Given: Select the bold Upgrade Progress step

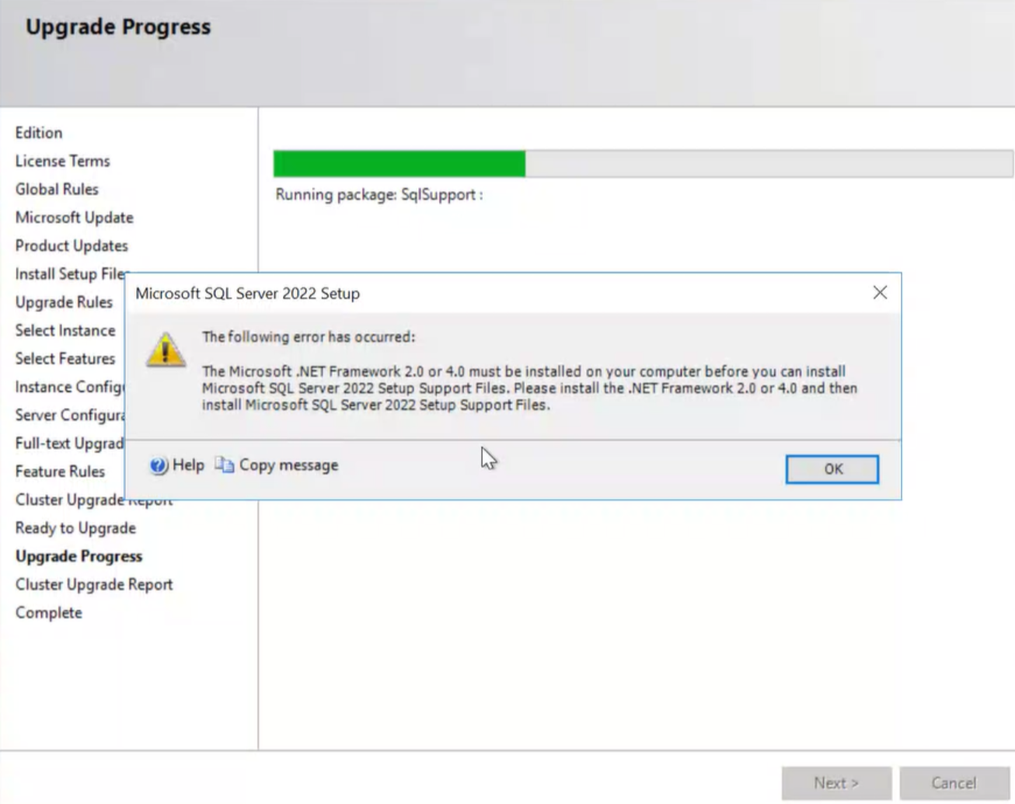Looking at the screenshot, I should 78,556.
